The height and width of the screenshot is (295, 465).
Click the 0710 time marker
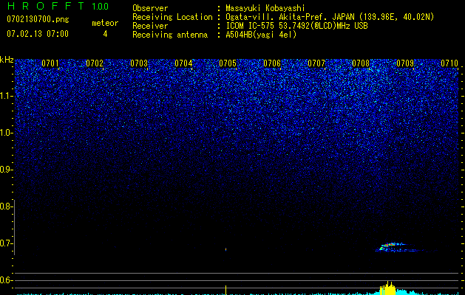click(x=449, y=63)
